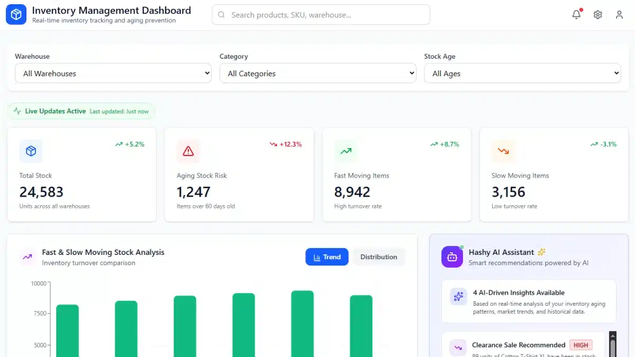Click the Aging Stock Risk warning icon
The image size is (635, 357).
[x=188, y=151]
